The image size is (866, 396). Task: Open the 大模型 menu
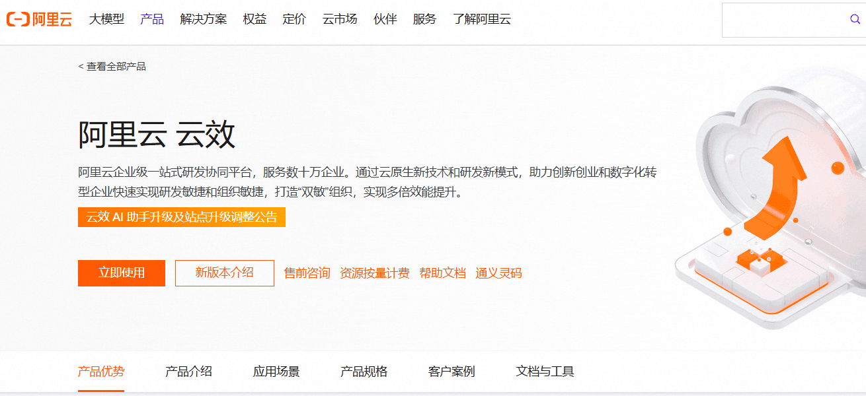click(x=106, y=20)
